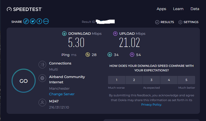Click the SHARE label
206x121 pixels.
(16, 22)
